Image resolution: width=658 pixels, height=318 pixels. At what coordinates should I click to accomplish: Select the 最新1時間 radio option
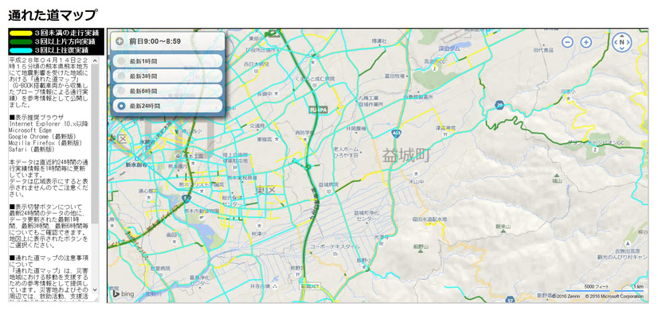coord(121,61)
